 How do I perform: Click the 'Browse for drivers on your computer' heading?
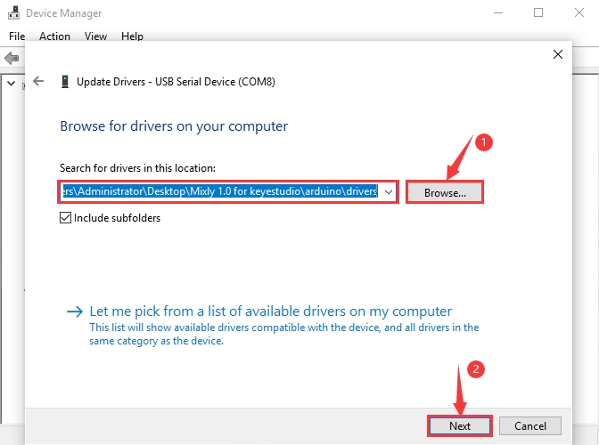click(x=174, y=126)
